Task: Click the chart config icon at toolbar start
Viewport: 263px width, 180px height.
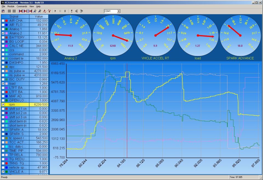Action: coord(3,11)
